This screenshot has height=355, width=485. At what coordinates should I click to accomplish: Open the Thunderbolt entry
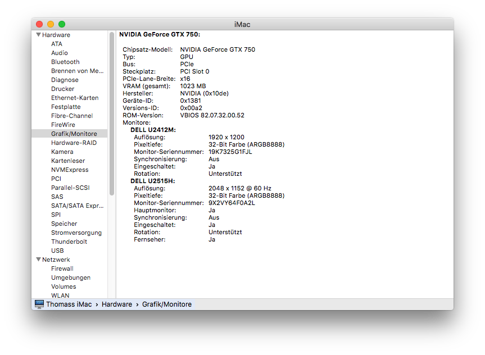(69, 241)
